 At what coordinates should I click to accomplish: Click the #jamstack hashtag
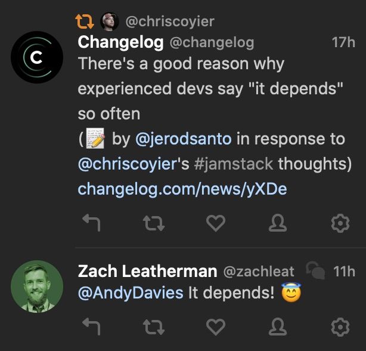(234, 164)
